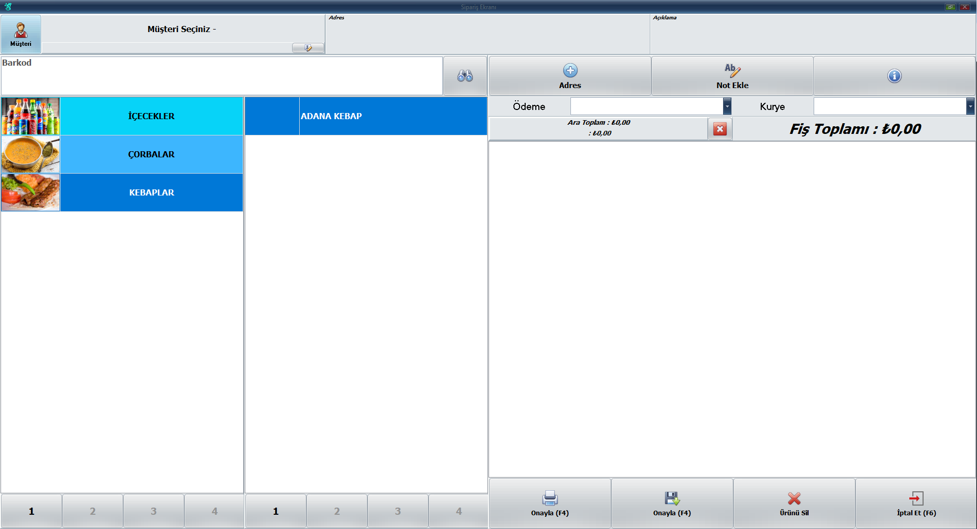Click the Not Ekle note button
977x529 pixels.
point(732,76)
